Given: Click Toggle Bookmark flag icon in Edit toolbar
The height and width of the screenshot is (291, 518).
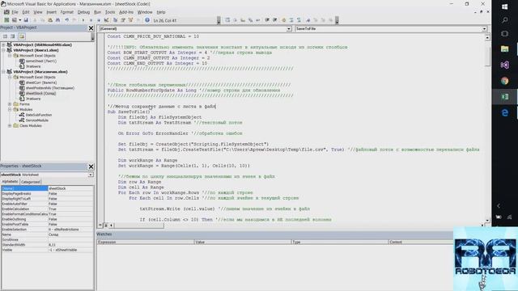Looking at the screenshot, I should (308, 20).
